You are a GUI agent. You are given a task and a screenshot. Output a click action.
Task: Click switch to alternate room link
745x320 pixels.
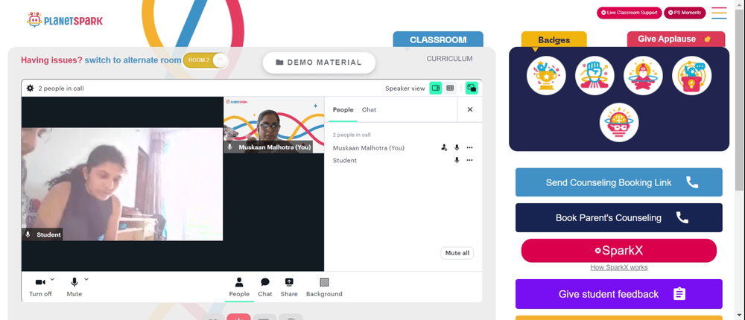[133, 60]
